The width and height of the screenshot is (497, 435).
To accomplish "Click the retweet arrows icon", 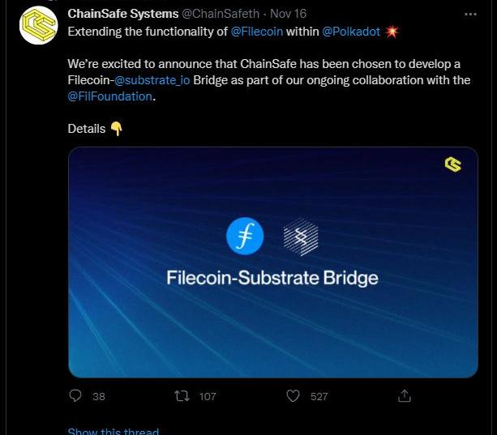I will pyautogui.click(x=183, y=396).
